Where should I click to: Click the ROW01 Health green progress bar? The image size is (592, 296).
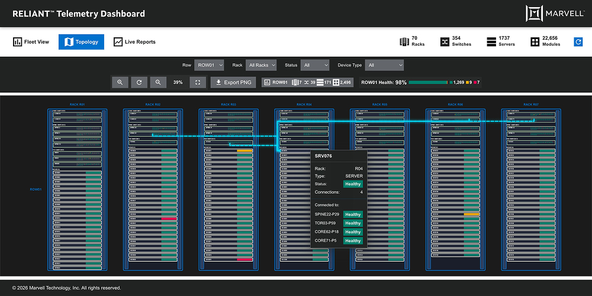pos(429,83)
